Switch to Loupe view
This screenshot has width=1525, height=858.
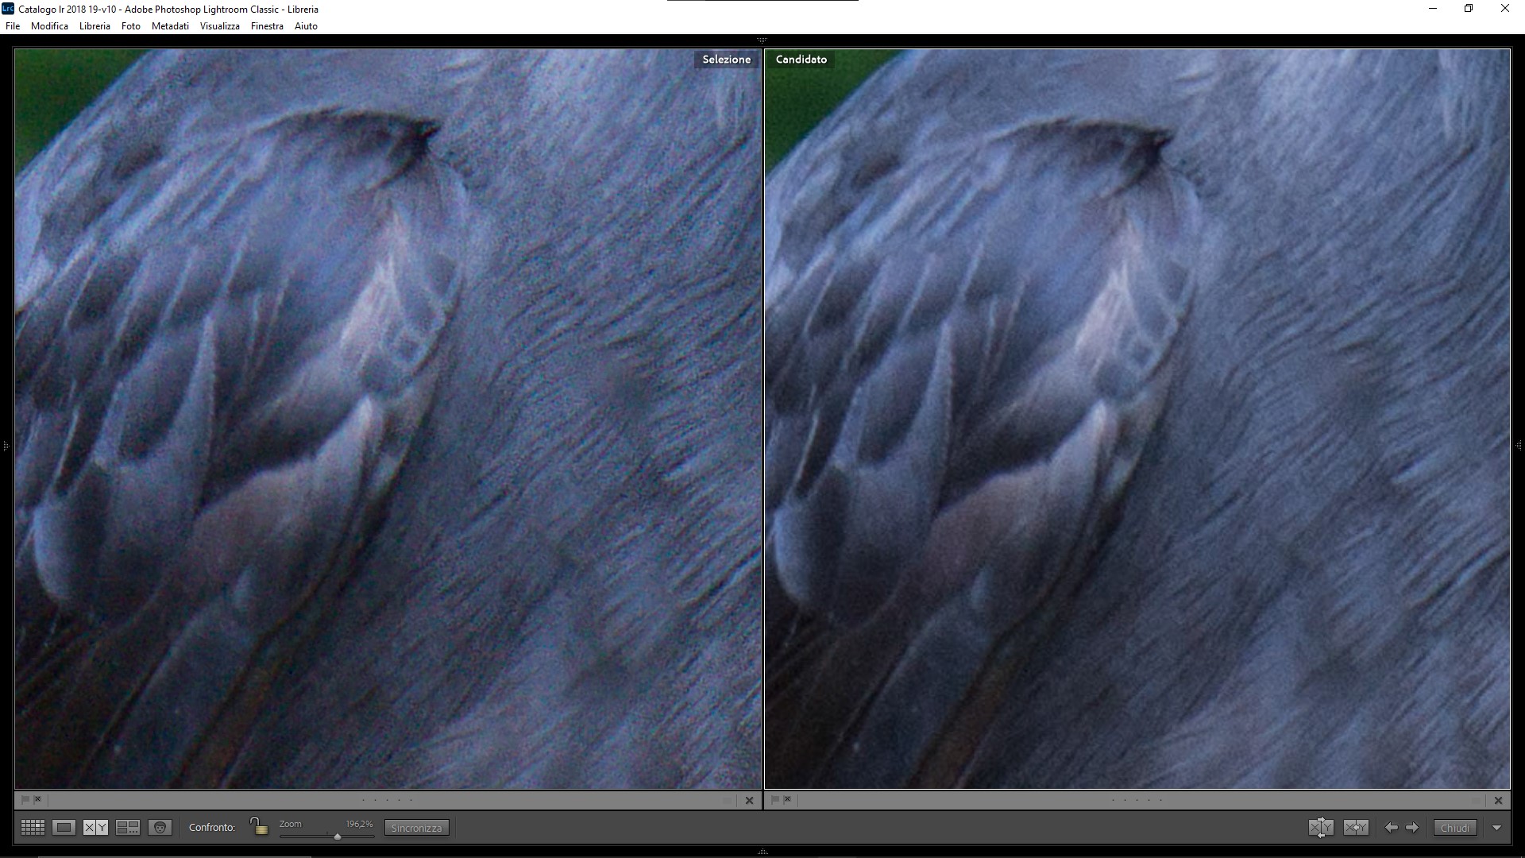point(64,828)
